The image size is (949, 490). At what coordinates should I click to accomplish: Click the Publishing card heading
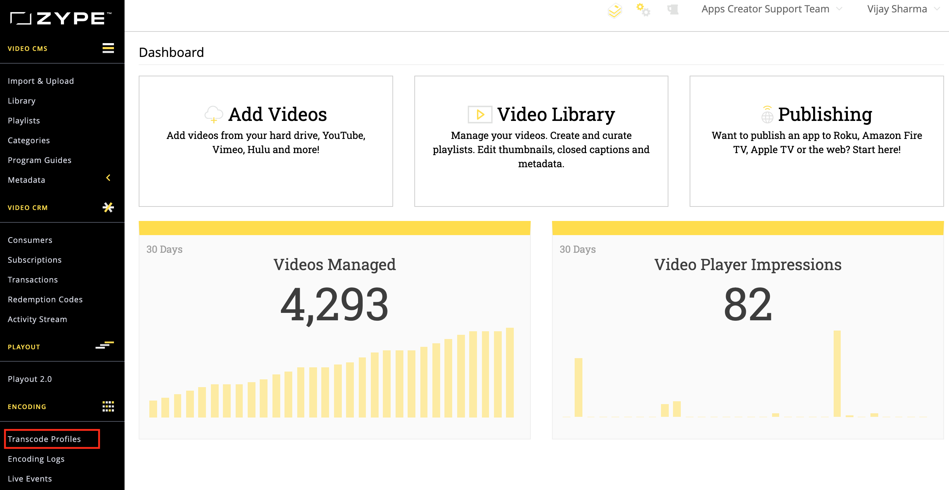(x=825, y=114)
